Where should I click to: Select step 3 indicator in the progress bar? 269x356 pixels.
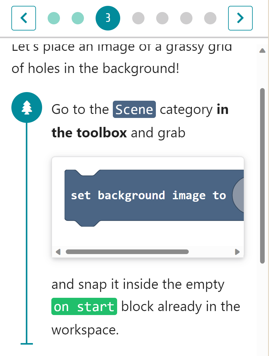108,18
